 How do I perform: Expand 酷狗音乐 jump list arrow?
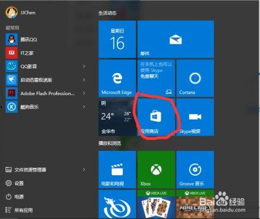click(84, 107)
